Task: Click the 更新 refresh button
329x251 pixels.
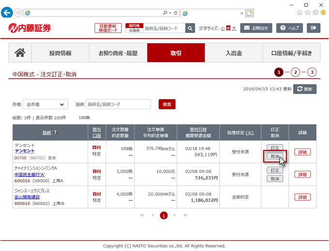Action: 305,89
